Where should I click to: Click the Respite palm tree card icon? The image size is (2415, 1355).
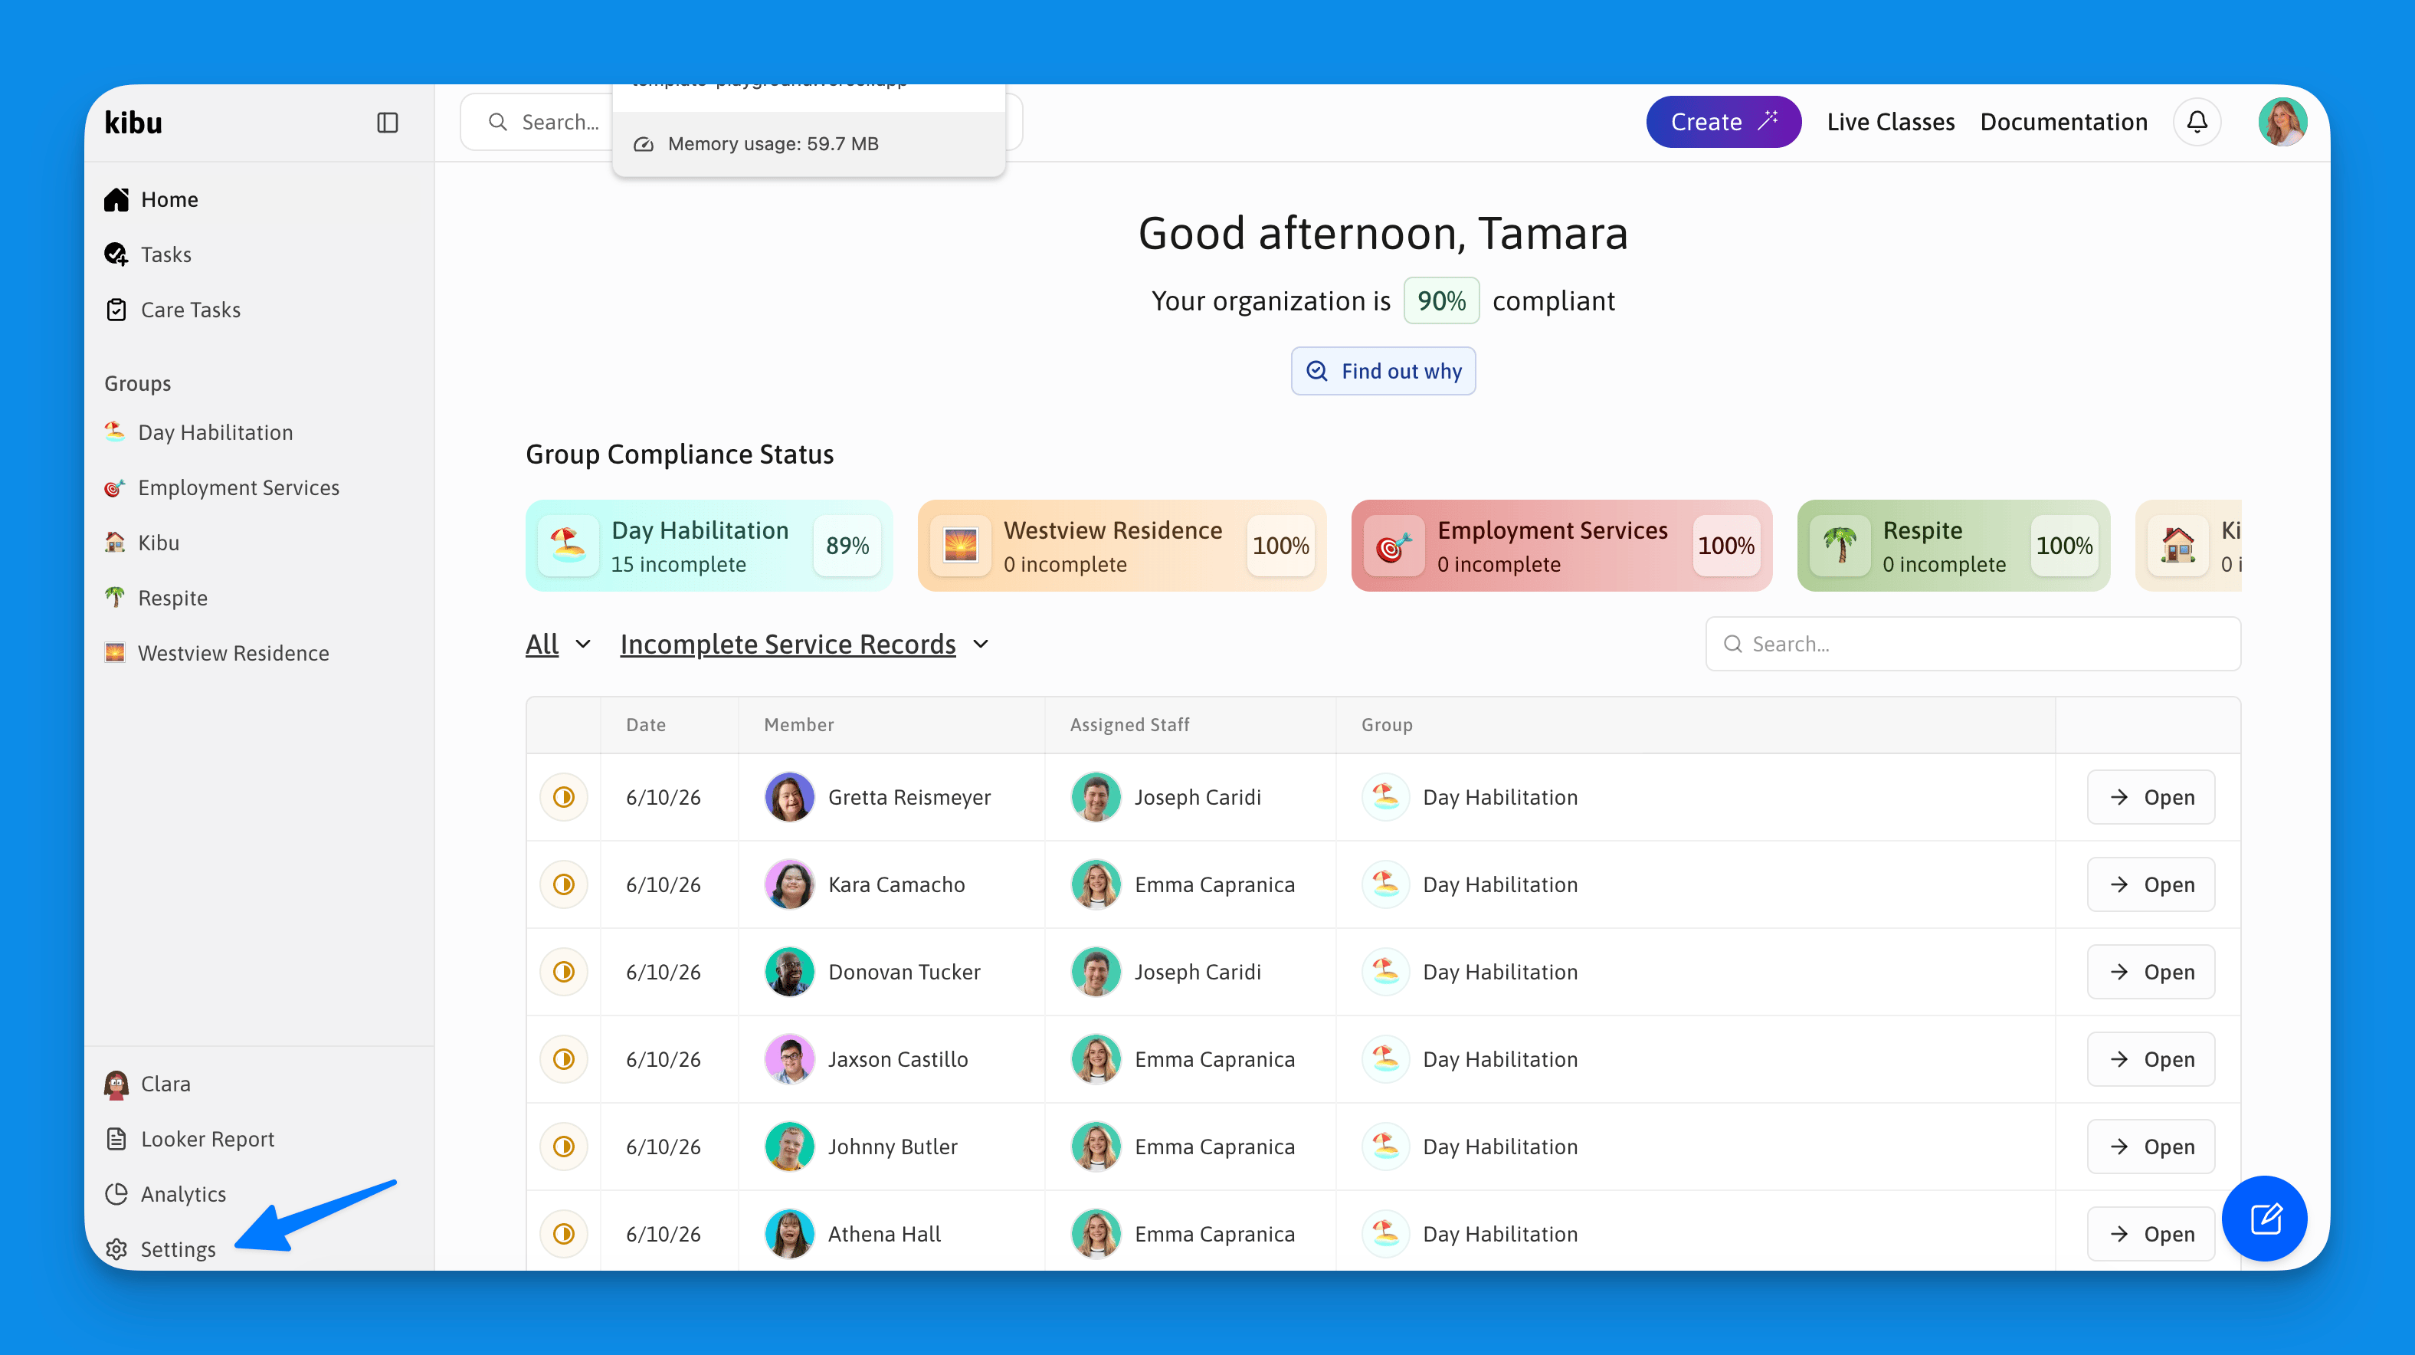1840,546
